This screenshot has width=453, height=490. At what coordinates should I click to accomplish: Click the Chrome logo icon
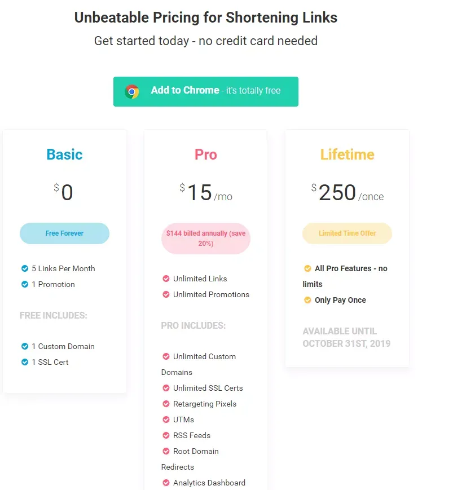131,91
